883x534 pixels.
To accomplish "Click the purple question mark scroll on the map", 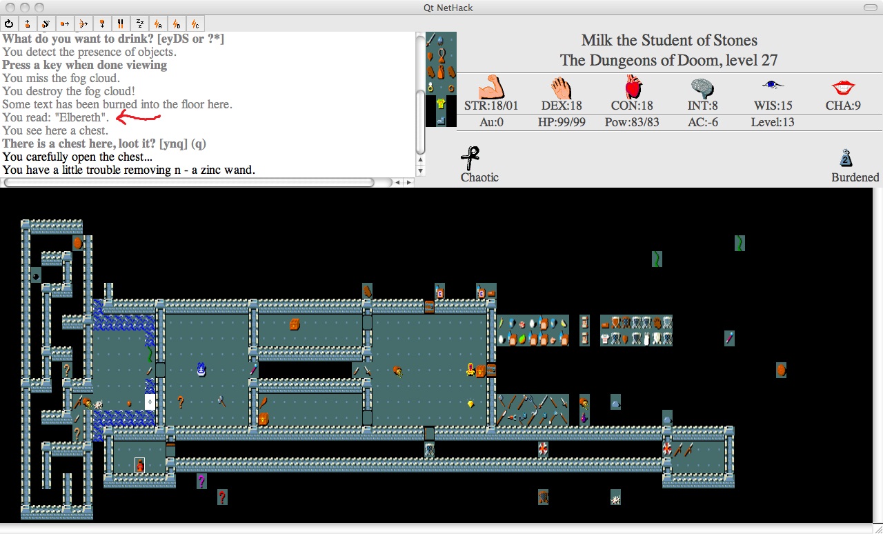I will coord(201,481).
